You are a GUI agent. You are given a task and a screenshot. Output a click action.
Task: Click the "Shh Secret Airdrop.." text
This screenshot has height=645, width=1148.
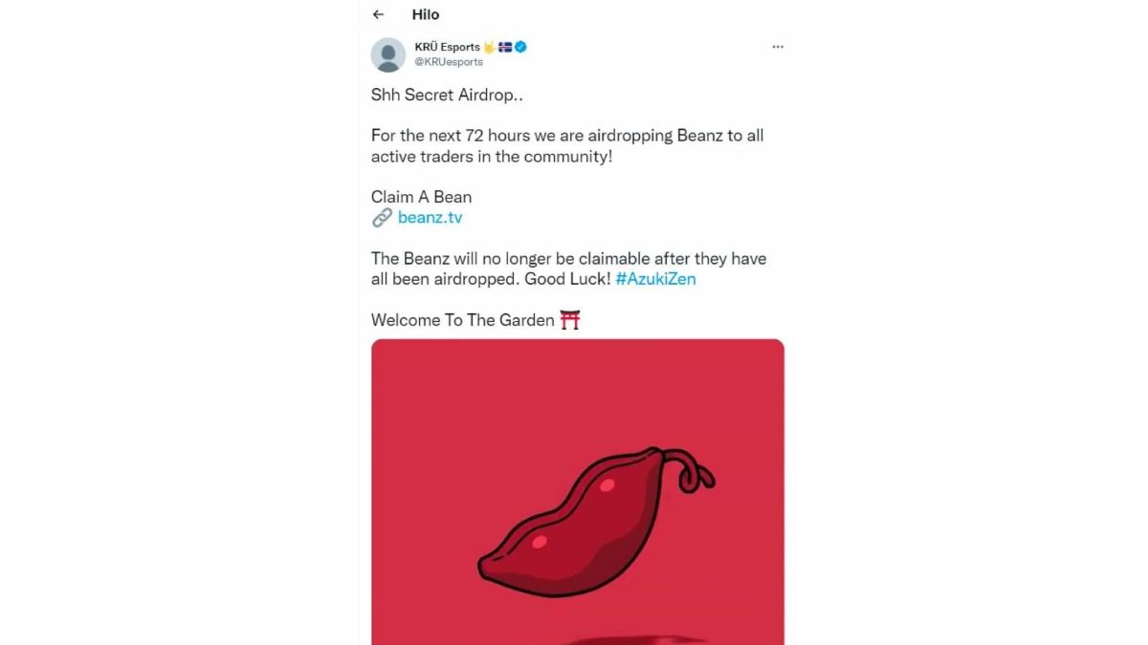[x=447, y=95]
